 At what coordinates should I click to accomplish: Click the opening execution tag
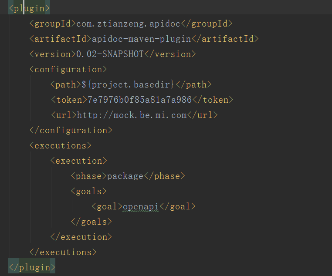coord(78,161)
